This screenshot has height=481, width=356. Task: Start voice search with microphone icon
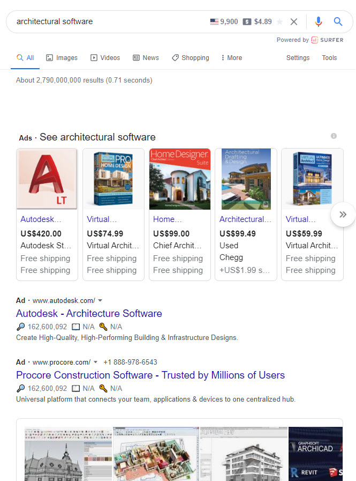pyautogui.click(x=319, y=21)
